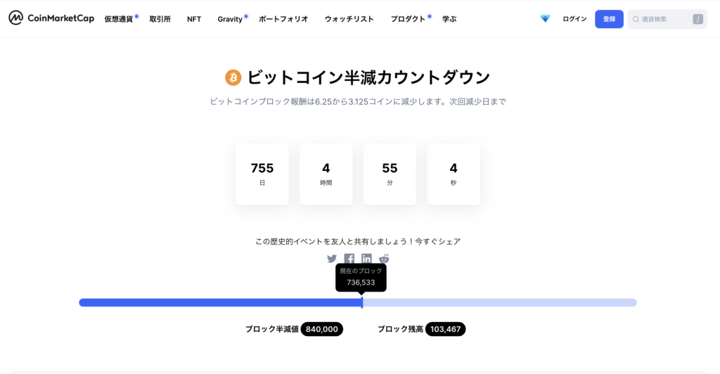The width and height of the screenshot is (720, 374).
Task: Click the ログイン link
Action: tap(574, 19)
